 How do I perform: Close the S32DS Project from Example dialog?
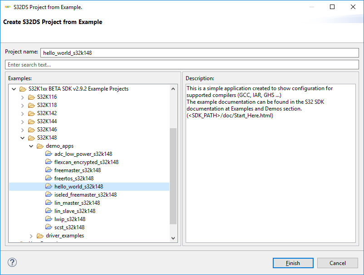pos(353,7)
